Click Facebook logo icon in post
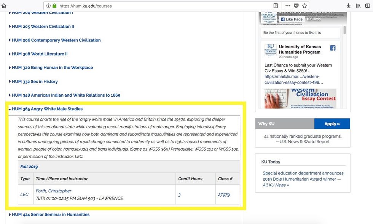 click(x=333, y=48)
